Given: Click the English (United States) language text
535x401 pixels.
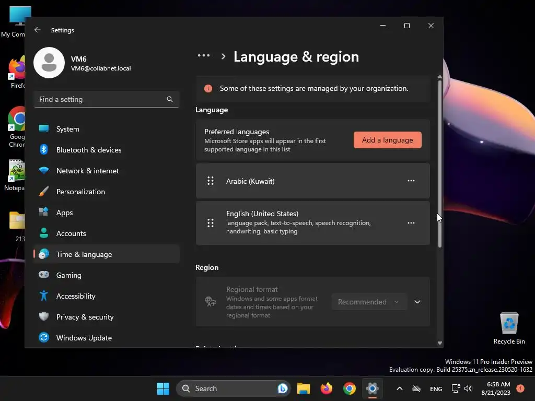Looking at the screenshot, I should click(x=262, y=214).
